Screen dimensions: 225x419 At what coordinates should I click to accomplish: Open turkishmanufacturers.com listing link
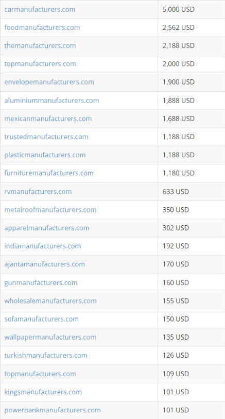click(x=46, y=356)
